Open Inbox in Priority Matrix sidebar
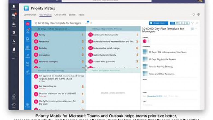 [x=28, y=39]
